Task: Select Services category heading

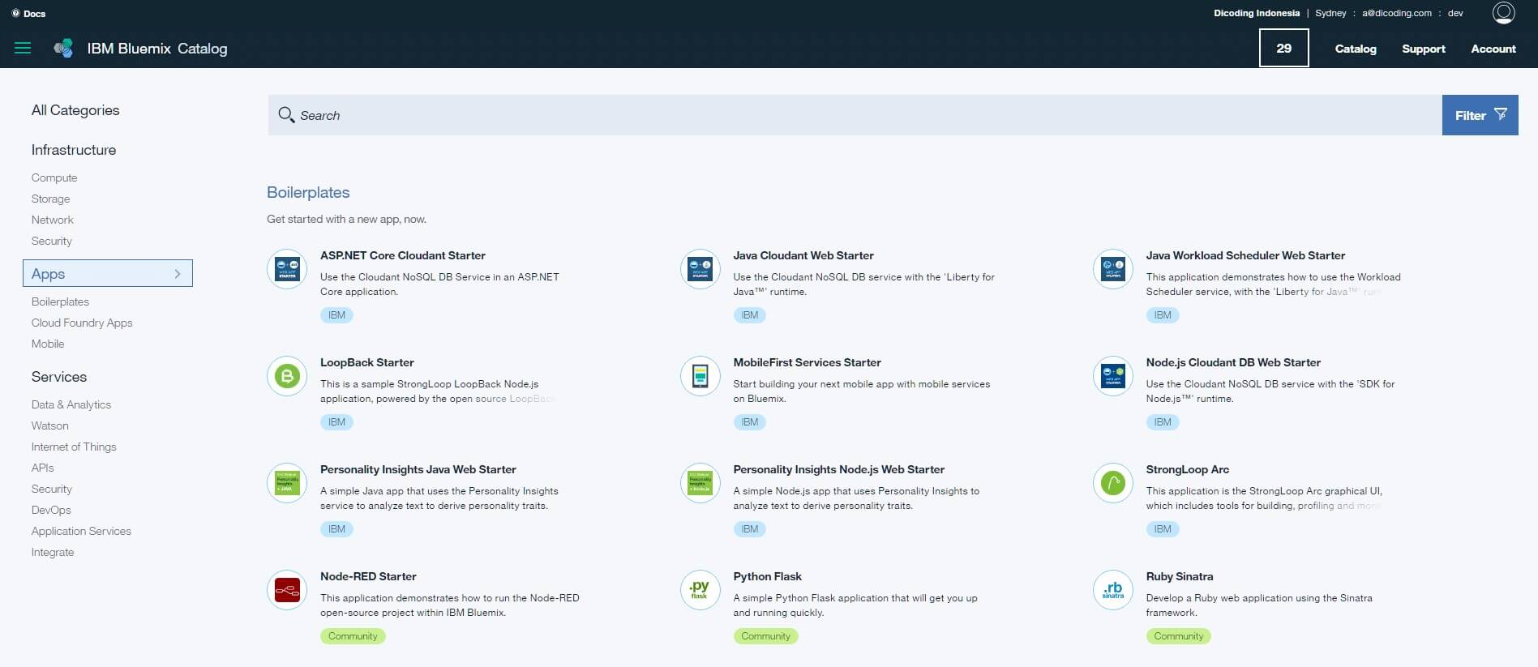Action: click(x=59, y=377)
